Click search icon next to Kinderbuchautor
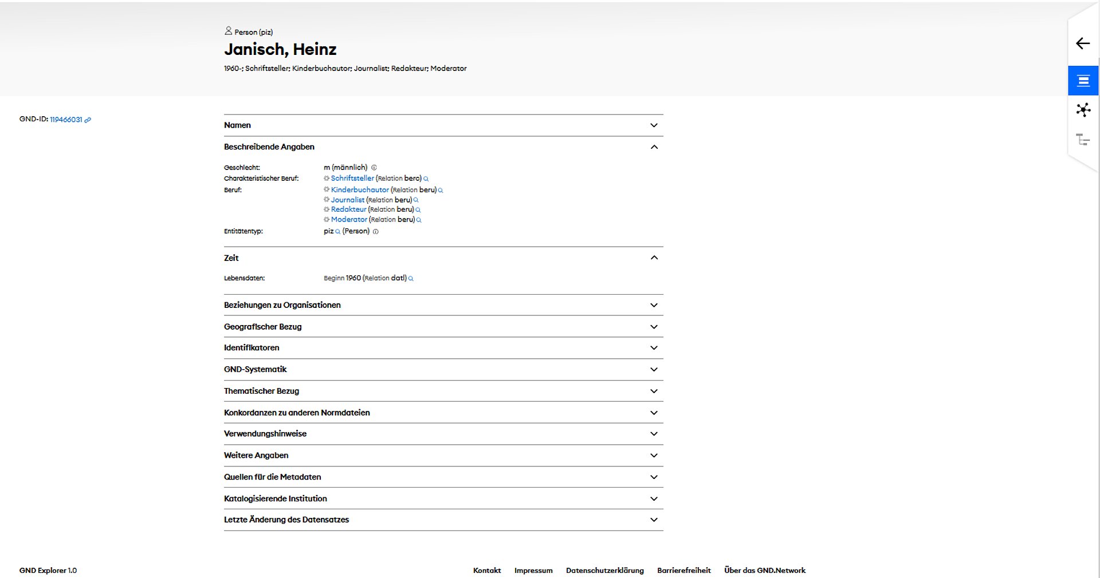1100x578 pixels. click(x=441, y=191)
